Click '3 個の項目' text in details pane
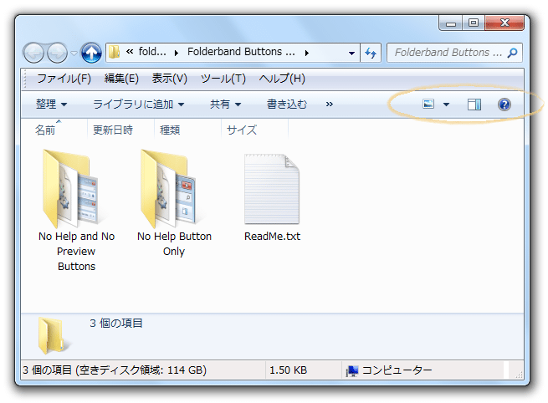The height and width of the screenshot is (403, 548). pyautogui.click(x=116, y=324)
